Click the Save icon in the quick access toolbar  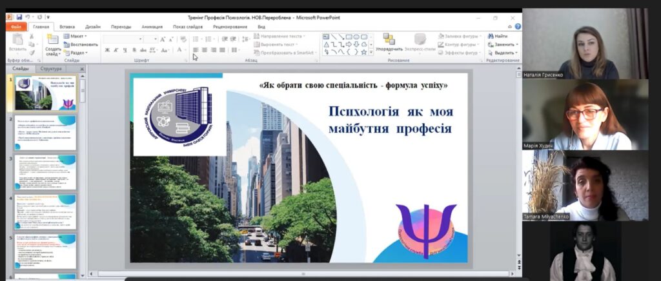pos(19,17)
